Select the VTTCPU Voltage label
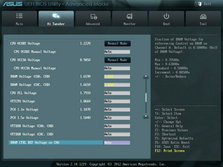This screenshot has width=223, height=167. [x=22, y=101]
